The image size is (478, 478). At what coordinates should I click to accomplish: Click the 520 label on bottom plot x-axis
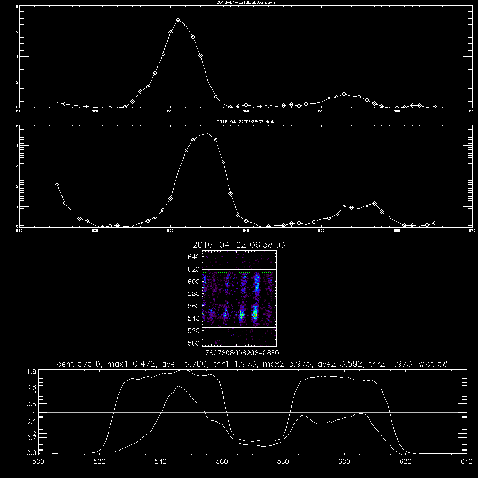(x=99, y=462)
